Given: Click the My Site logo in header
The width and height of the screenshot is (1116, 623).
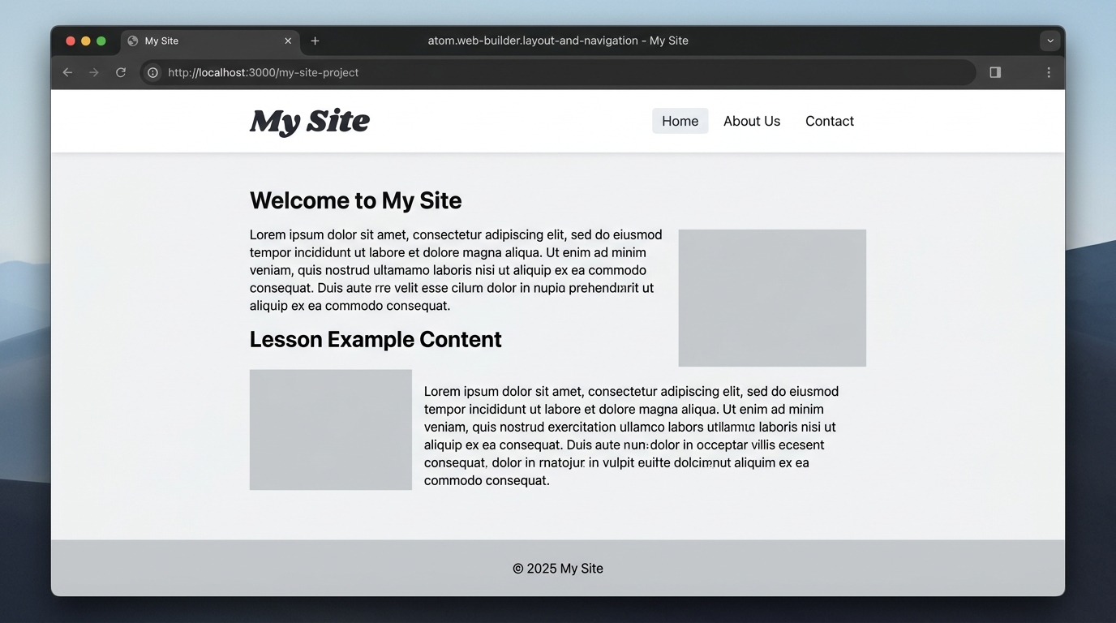Looking at the screenshot, I should (310, 121).
